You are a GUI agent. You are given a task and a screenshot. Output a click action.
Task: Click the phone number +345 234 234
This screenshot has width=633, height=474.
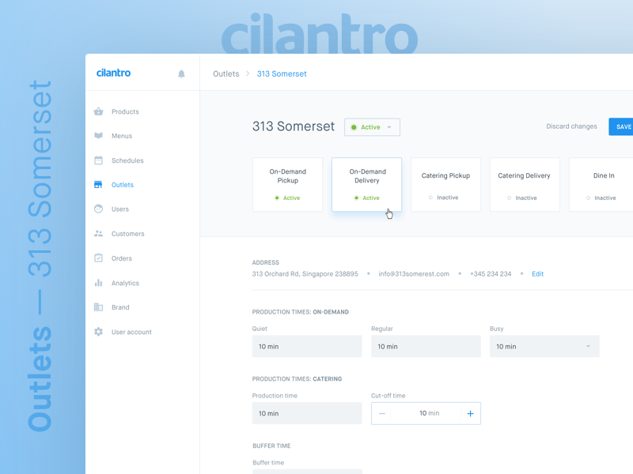(491, 273)
